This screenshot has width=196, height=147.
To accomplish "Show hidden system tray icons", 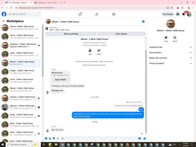I will [x=180, y=145].
